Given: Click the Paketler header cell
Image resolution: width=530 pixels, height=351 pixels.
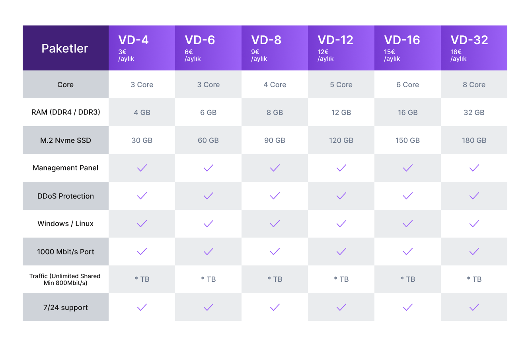Looking at the screenshot, I should [65, 48].
